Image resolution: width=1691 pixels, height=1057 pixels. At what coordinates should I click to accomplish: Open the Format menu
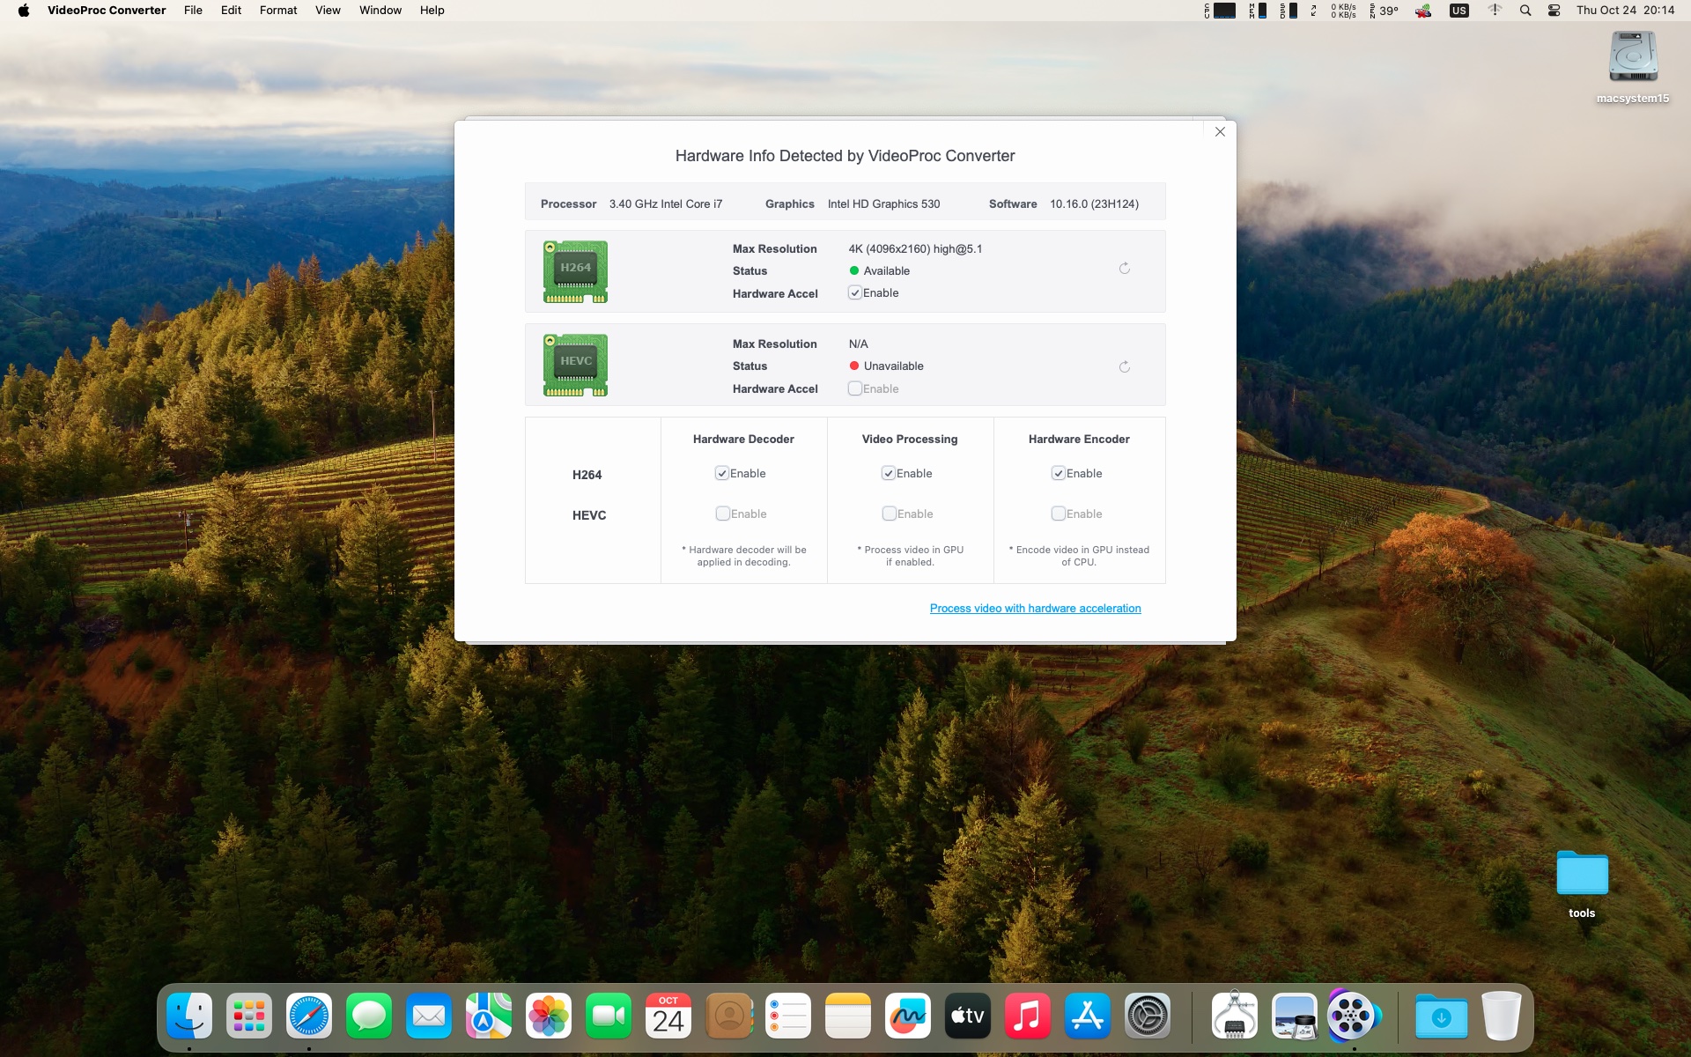277,11
